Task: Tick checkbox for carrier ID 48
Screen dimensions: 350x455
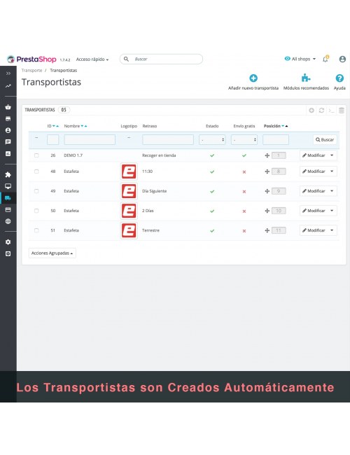Action: (x=36, y=171)
